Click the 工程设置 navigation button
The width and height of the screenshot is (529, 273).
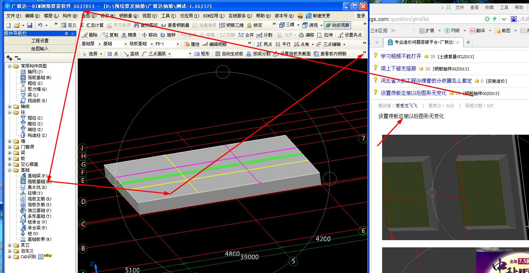coord(40,41)
